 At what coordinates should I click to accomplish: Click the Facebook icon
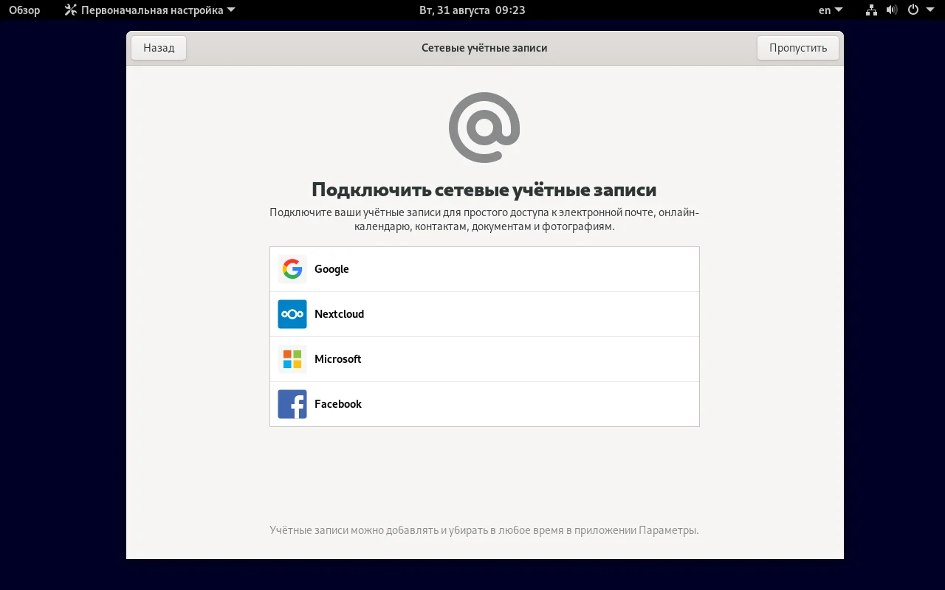[x=292, y=404]
